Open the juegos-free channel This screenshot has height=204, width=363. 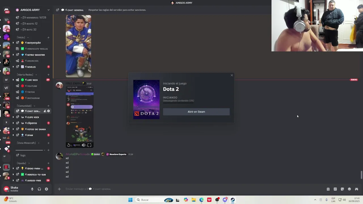33,180
